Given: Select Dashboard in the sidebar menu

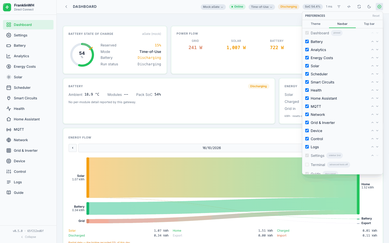Looking at the screenshot, I should 28,25.
